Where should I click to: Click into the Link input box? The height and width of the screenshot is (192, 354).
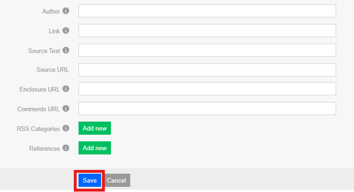207,31
